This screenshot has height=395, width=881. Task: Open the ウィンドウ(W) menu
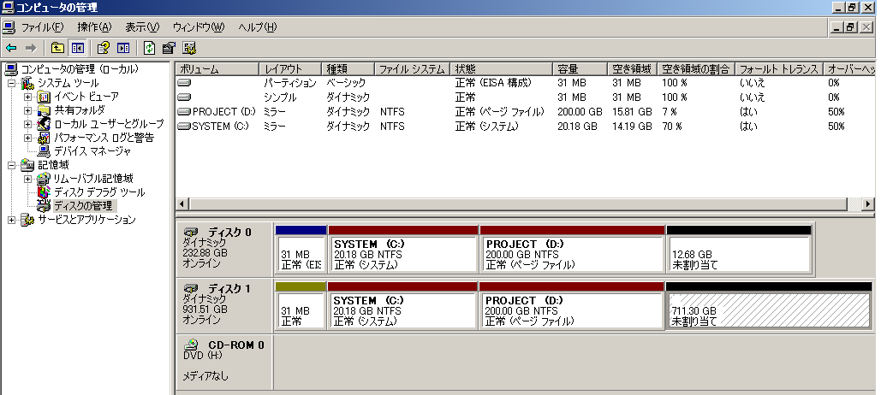point(199,27)
